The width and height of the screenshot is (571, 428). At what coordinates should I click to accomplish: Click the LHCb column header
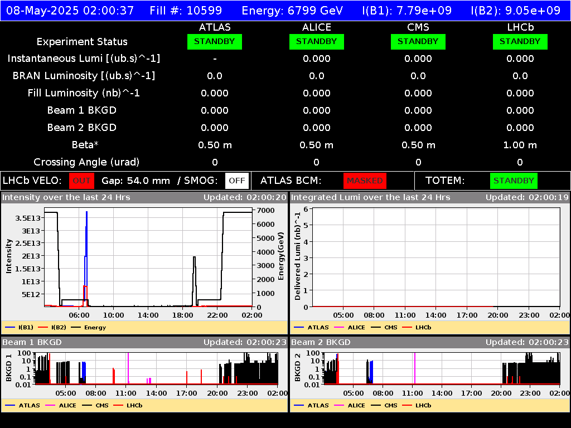click(520, 27)
